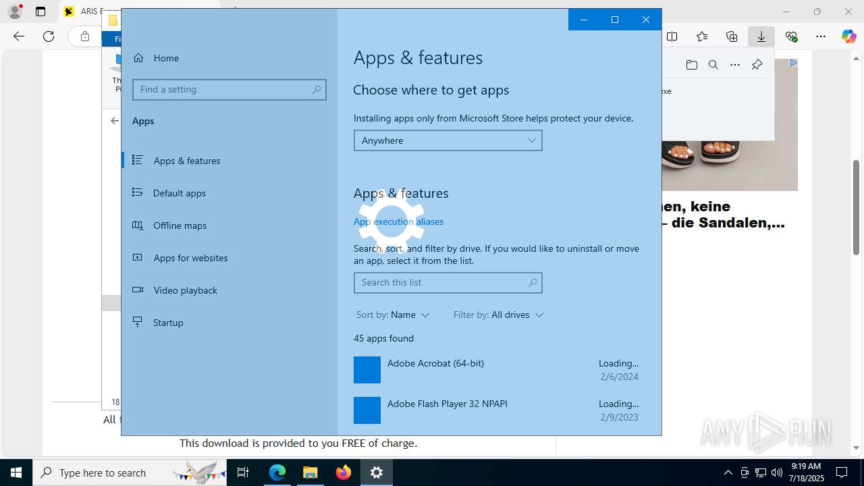Select Adobe Acrobat (64-bit) app entry

tap(496, 370)
